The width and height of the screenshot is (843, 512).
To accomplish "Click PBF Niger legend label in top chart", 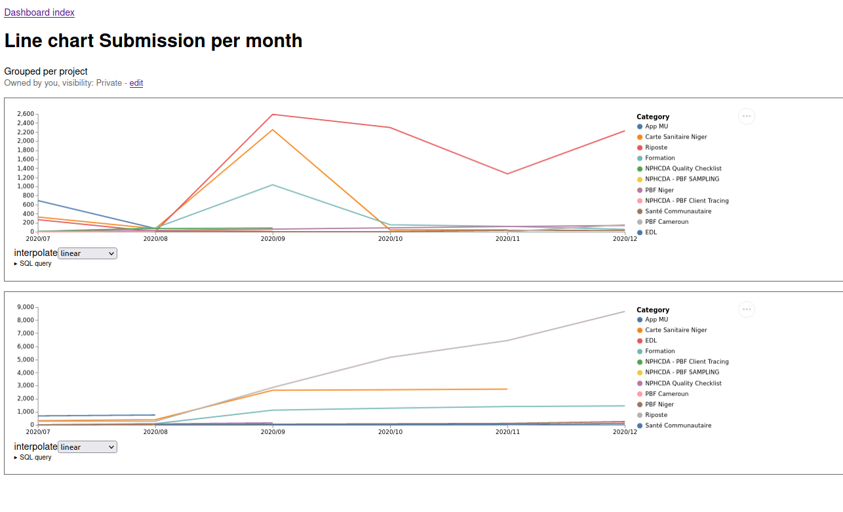I will click(x=659, y=190).
